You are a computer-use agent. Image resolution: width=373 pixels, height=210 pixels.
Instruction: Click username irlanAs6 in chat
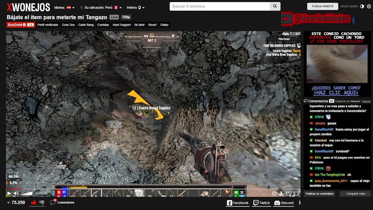coord(321,140)
